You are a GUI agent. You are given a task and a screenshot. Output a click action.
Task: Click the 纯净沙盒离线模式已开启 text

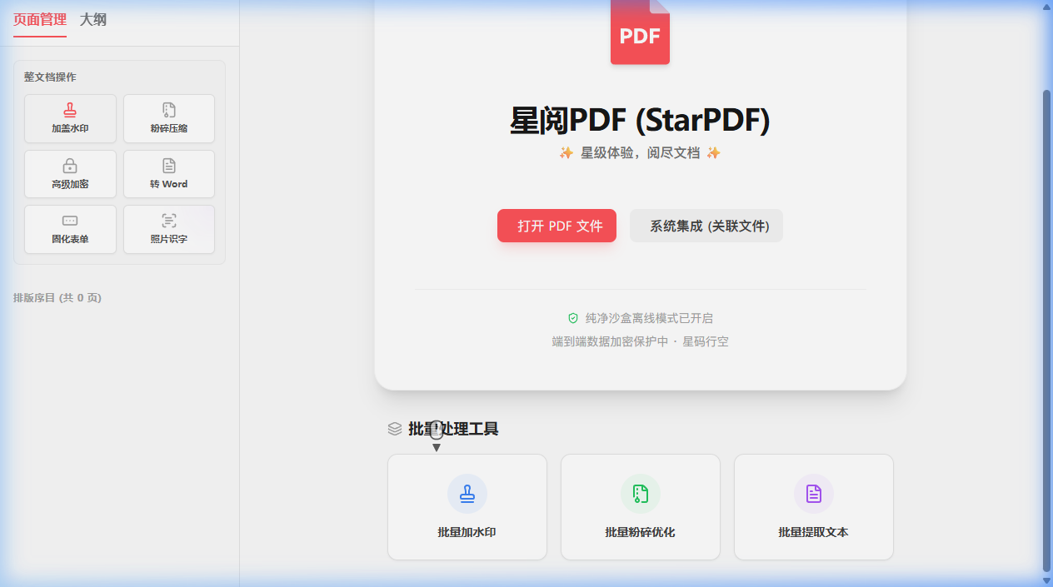pyautogui.click(x=649, y=318)
